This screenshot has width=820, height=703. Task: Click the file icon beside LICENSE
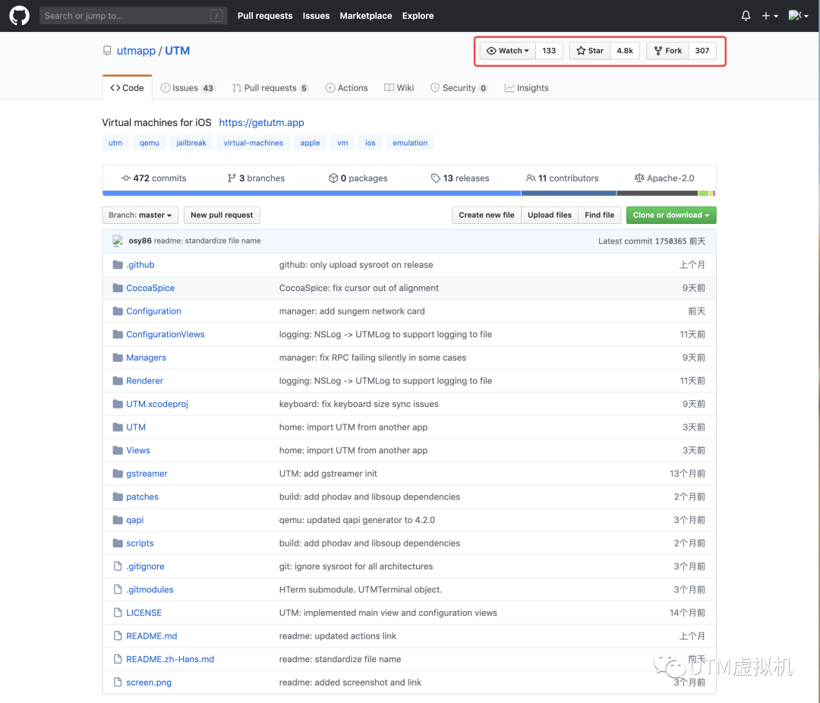point(118,613)
